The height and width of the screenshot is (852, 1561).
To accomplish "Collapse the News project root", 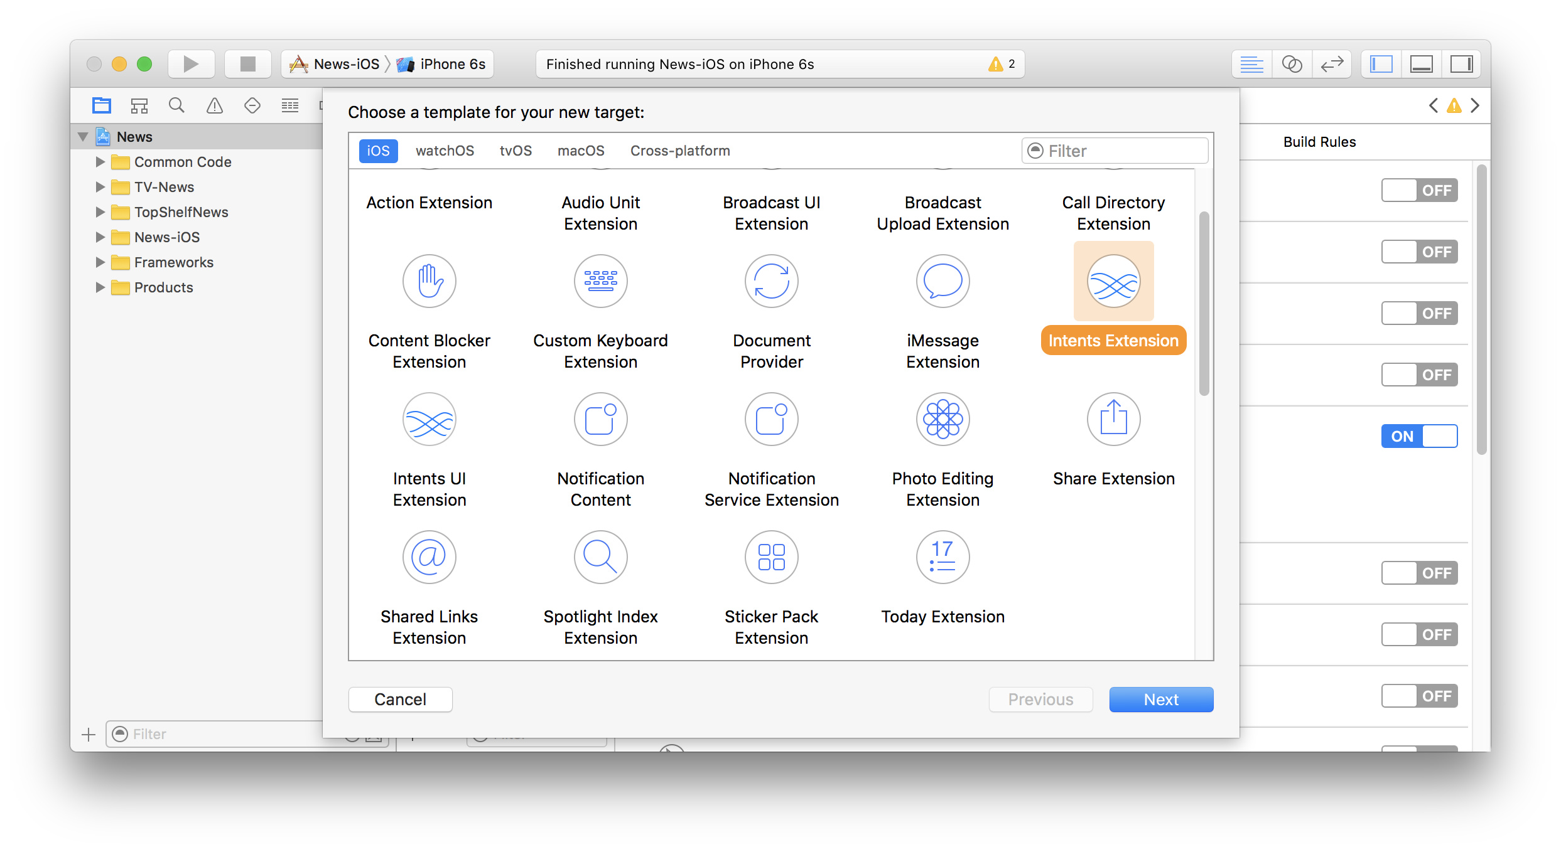I will [83, 137].
